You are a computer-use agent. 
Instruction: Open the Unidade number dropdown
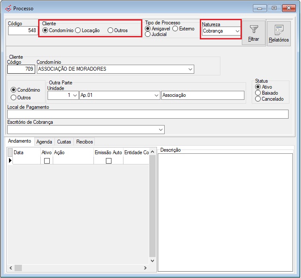(x=75, y=95)
